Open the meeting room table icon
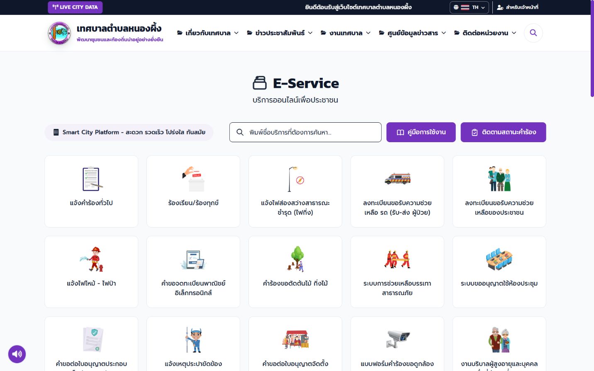Image resolution: width=594 pixels, height=371 pixels. pyautogui.click(x=499, y=259)
